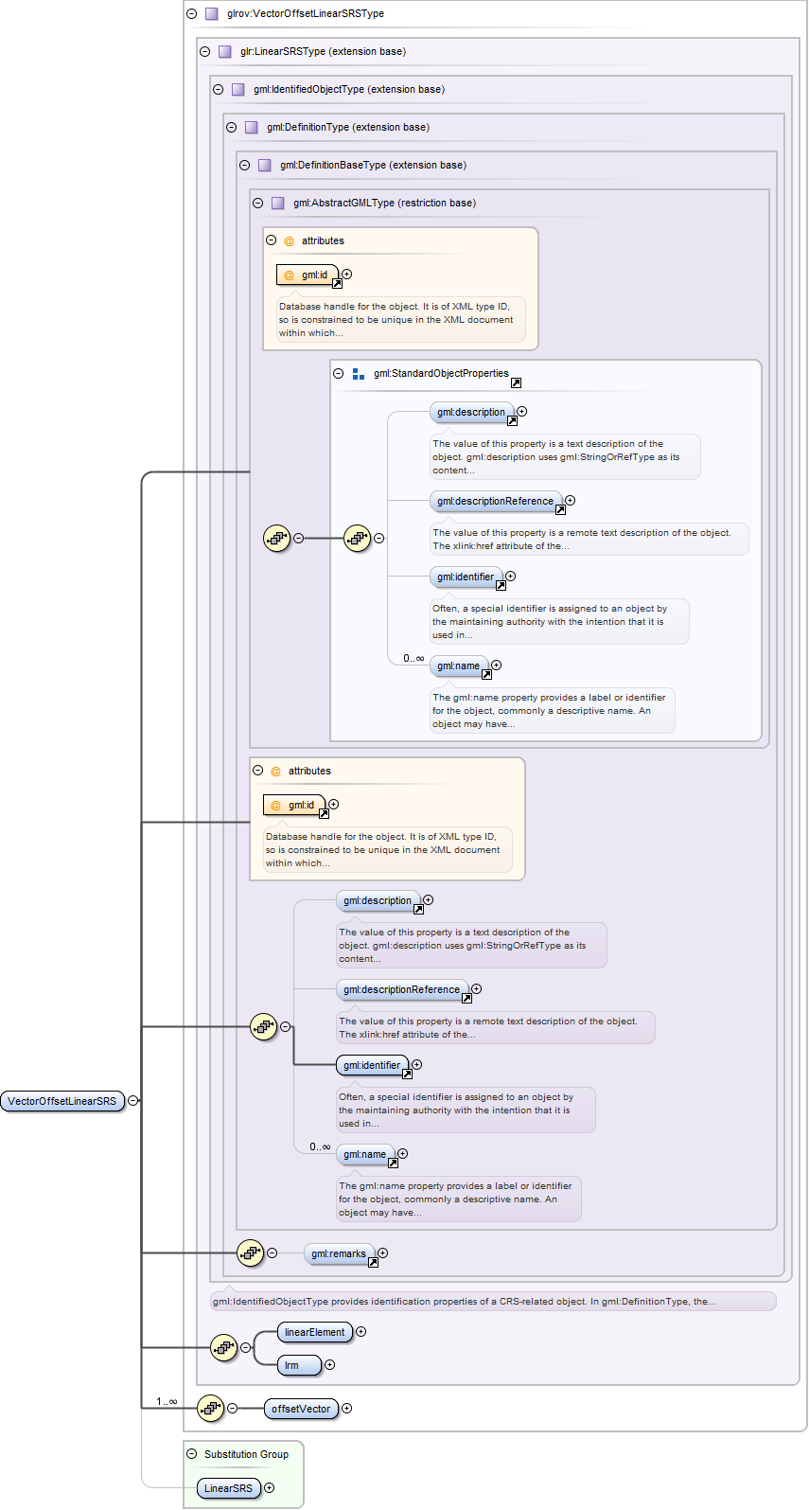Image resolution: width=809 pixels, height=1510 pixels.
Task: Click the purple icon of gml:AbstractGMLType
Action: coord(278,204)
